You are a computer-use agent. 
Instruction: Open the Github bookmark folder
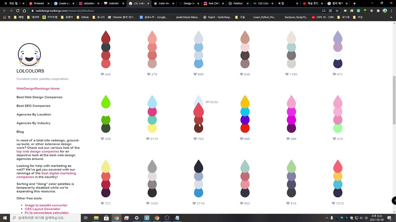point(83,17)
